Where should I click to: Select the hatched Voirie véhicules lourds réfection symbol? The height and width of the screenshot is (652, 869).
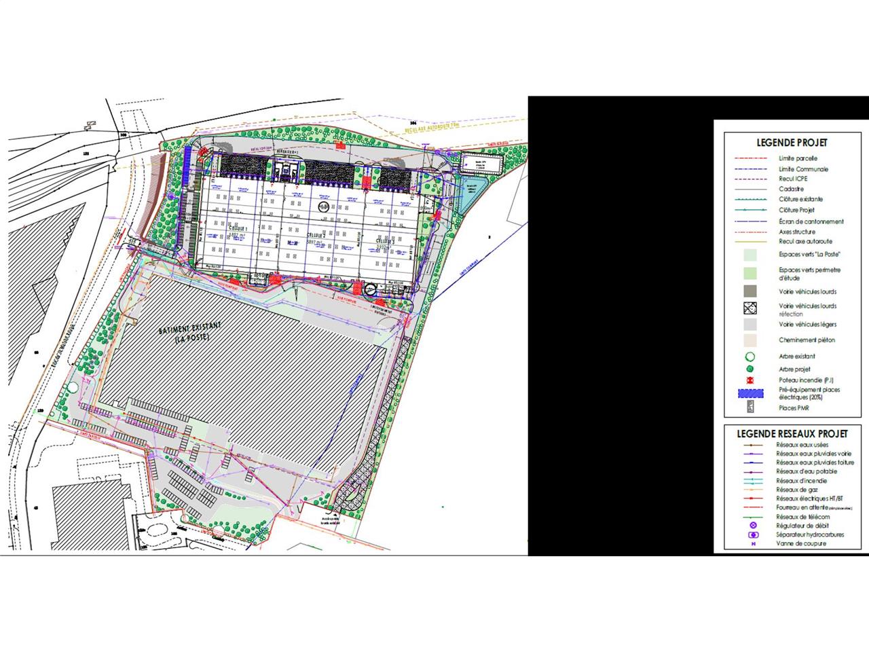point(750,308)
